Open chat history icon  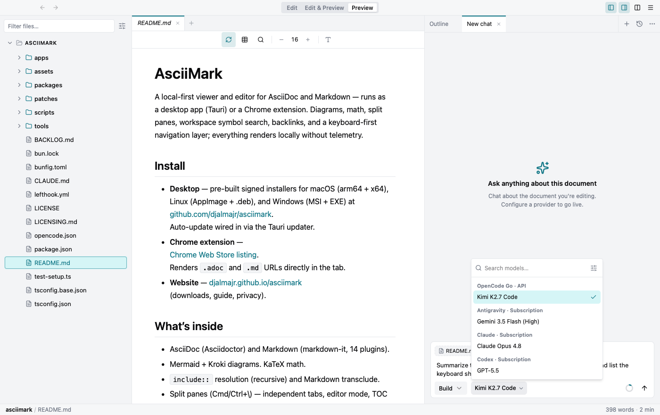click(x=639, y=24)
